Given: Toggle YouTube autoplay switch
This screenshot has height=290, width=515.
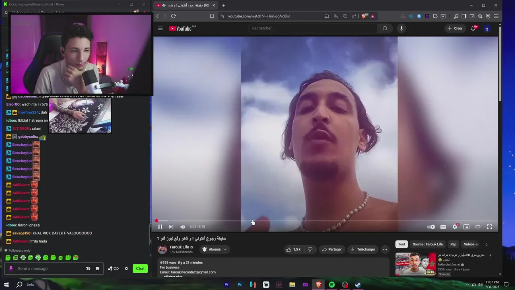Looking at the screenshot, I should tap(431, 227).
